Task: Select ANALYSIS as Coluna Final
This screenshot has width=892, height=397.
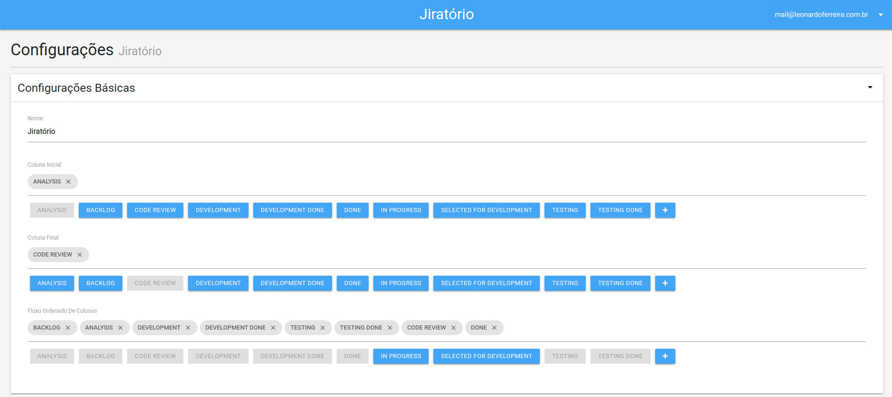Action: click(x=52, y=283)
